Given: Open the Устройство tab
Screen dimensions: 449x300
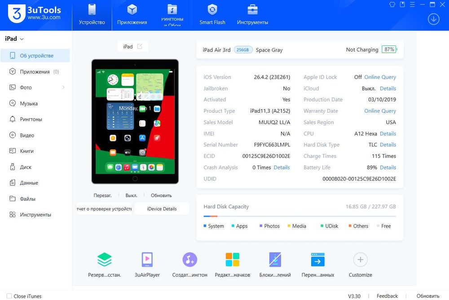Looking at the screenshot, I should [92, 15].
